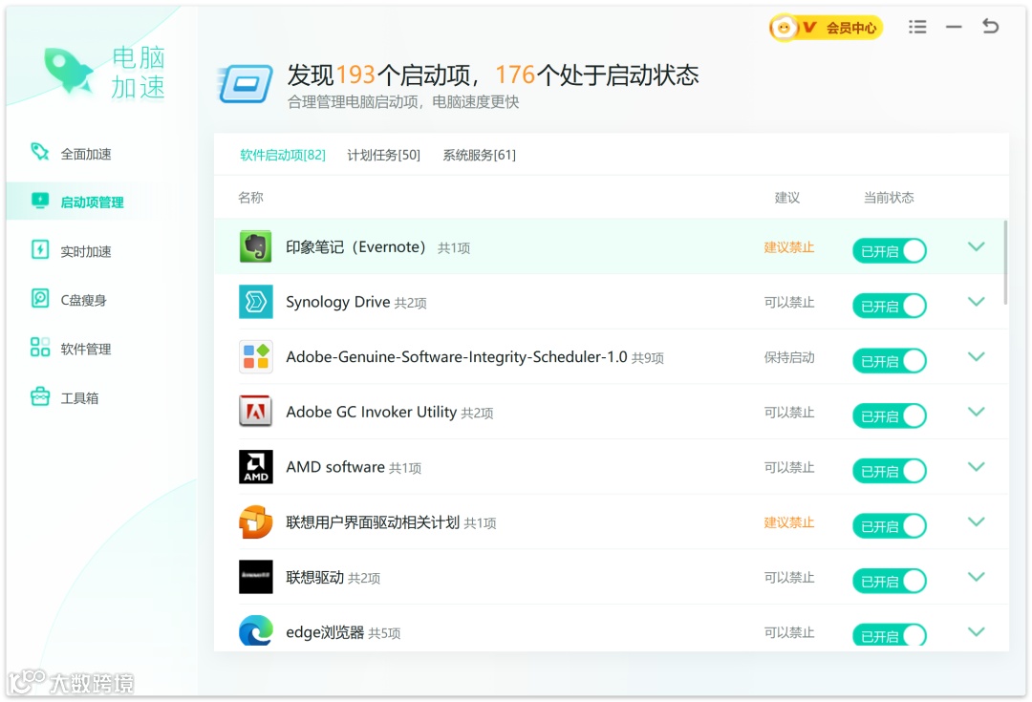Turn off Synology Drive startup toggle

pyautogui.click(x=890, y=306)
